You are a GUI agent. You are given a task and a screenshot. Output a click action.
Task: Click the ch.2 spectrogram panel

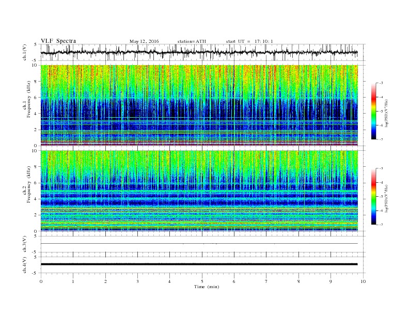199,191
